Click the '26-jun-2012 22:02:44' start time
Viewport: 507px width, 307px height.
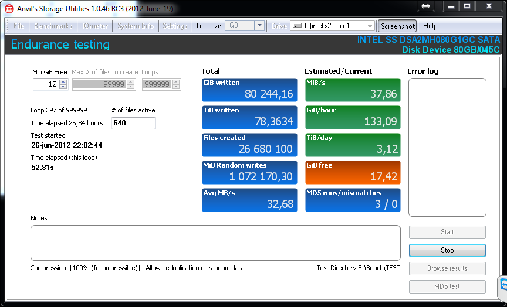67,145
